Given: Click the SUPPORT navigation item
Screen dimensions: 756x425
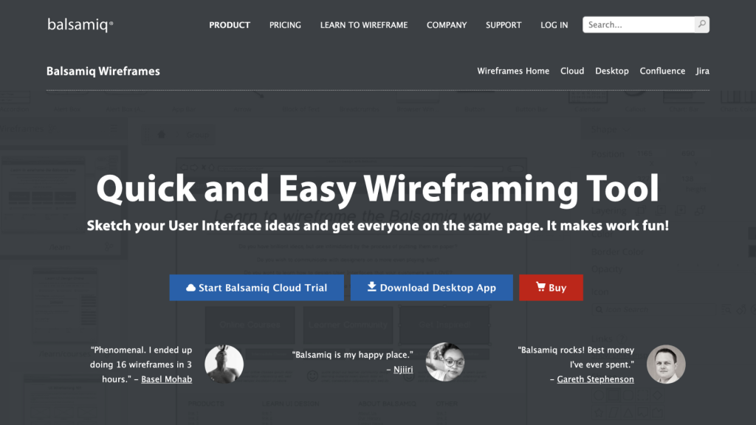Looking at the screenshot, I should pyautogui.click(x=504, y=24).
